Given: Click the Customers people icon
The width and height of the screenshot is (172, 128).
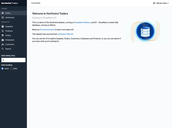Looking at the screenshot, I should pyautogui.click(x=3, y=44).
